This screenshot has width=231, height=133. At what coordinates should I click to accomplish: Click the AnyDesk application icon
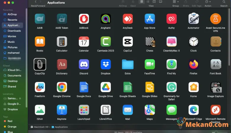click(128, 19)
